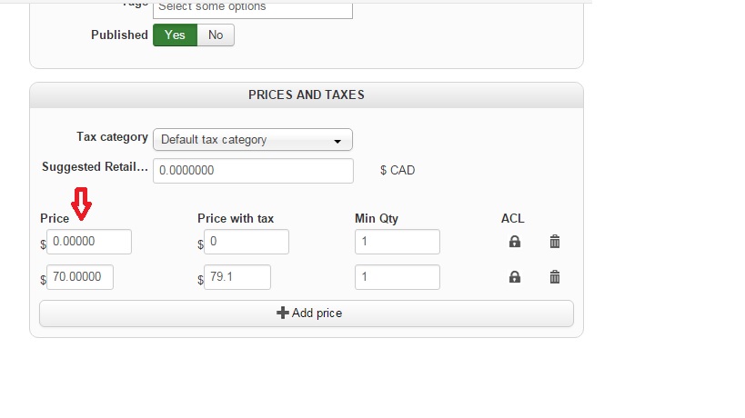Set Published to Yes
745x418 pixels.
(x=175, y=35)
